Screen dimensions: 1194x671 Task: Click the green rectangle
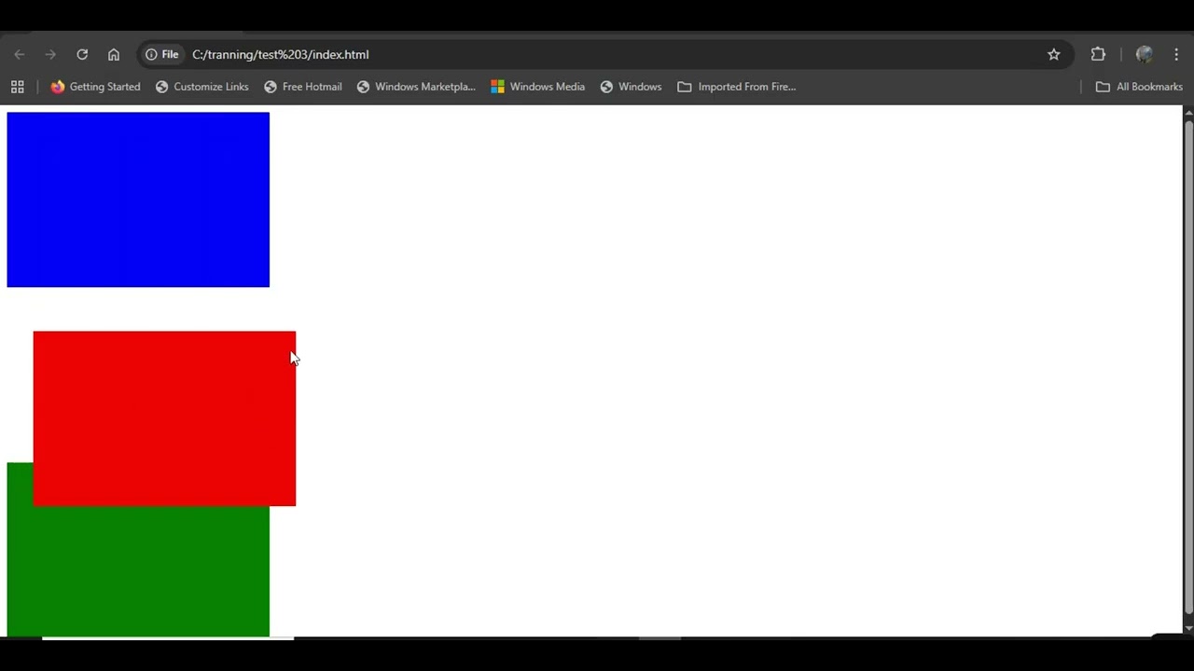point(138,571)
